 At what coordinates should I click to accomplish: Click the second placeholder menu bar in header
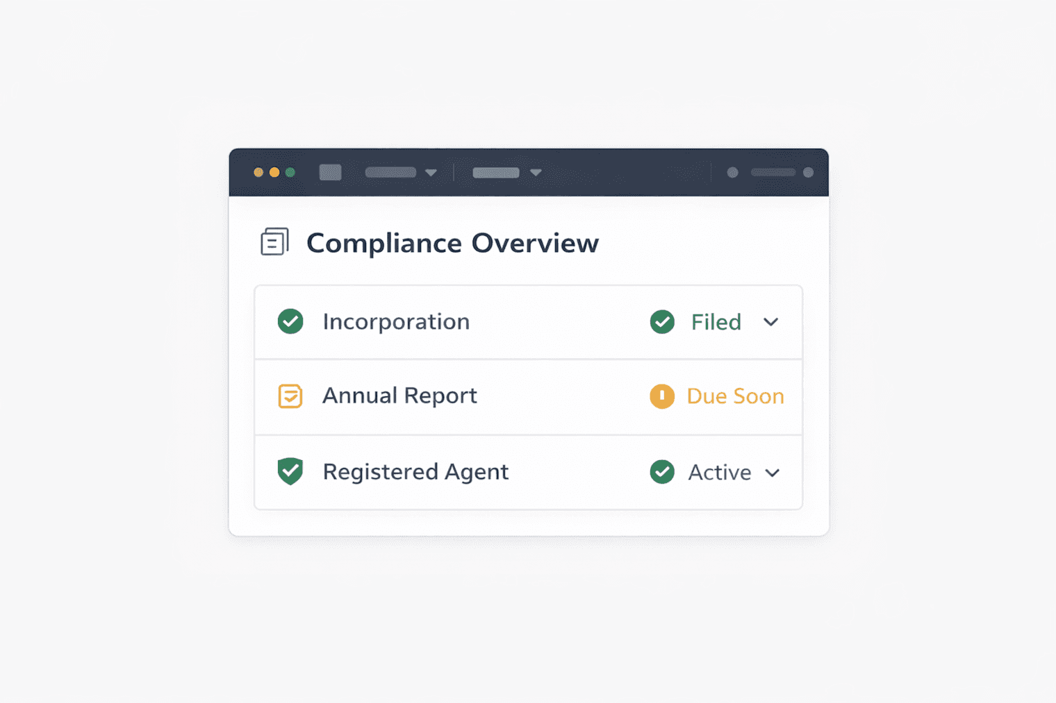[496, 173]
